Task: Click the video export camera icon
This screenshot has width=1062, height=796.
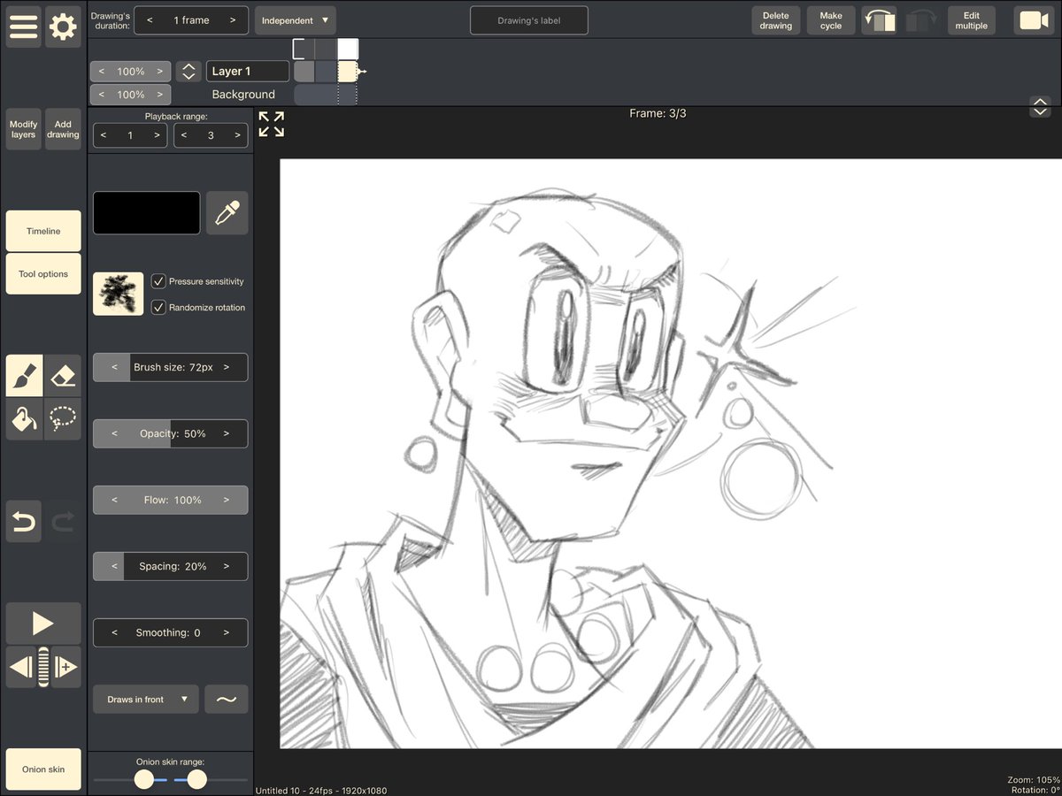Action: (1034, 19)
